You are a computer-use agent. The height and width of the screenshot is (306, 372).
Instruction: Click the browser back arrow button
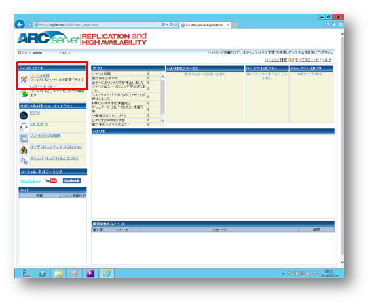click(20, 24)
